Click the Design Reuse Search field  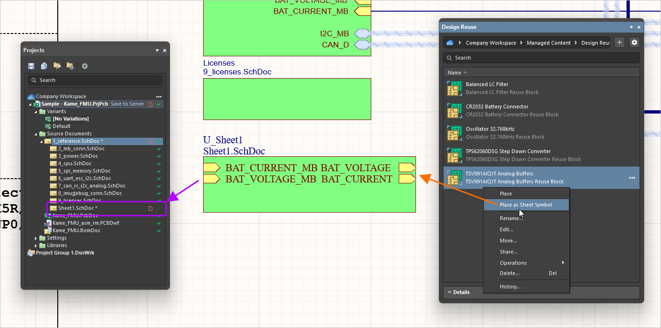point(541,58)
